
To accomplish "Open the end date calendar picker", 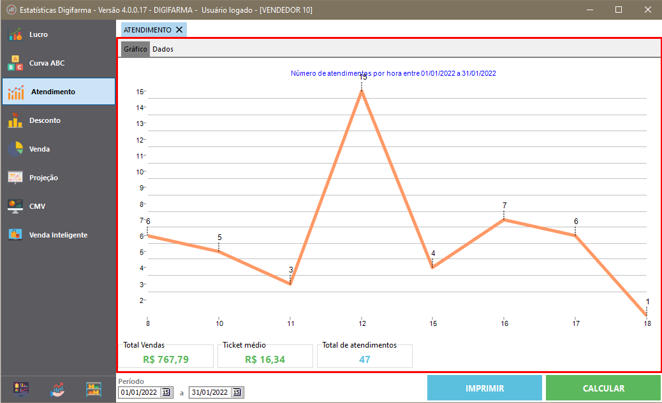I will tap(237, 392).
